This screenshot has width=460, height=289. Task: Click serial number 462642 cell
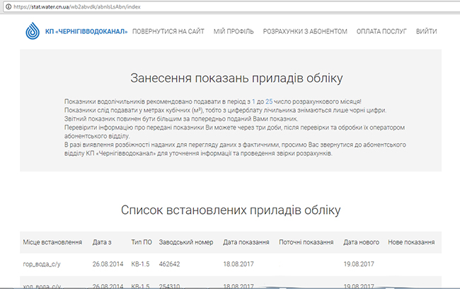[x=170, y=265]
